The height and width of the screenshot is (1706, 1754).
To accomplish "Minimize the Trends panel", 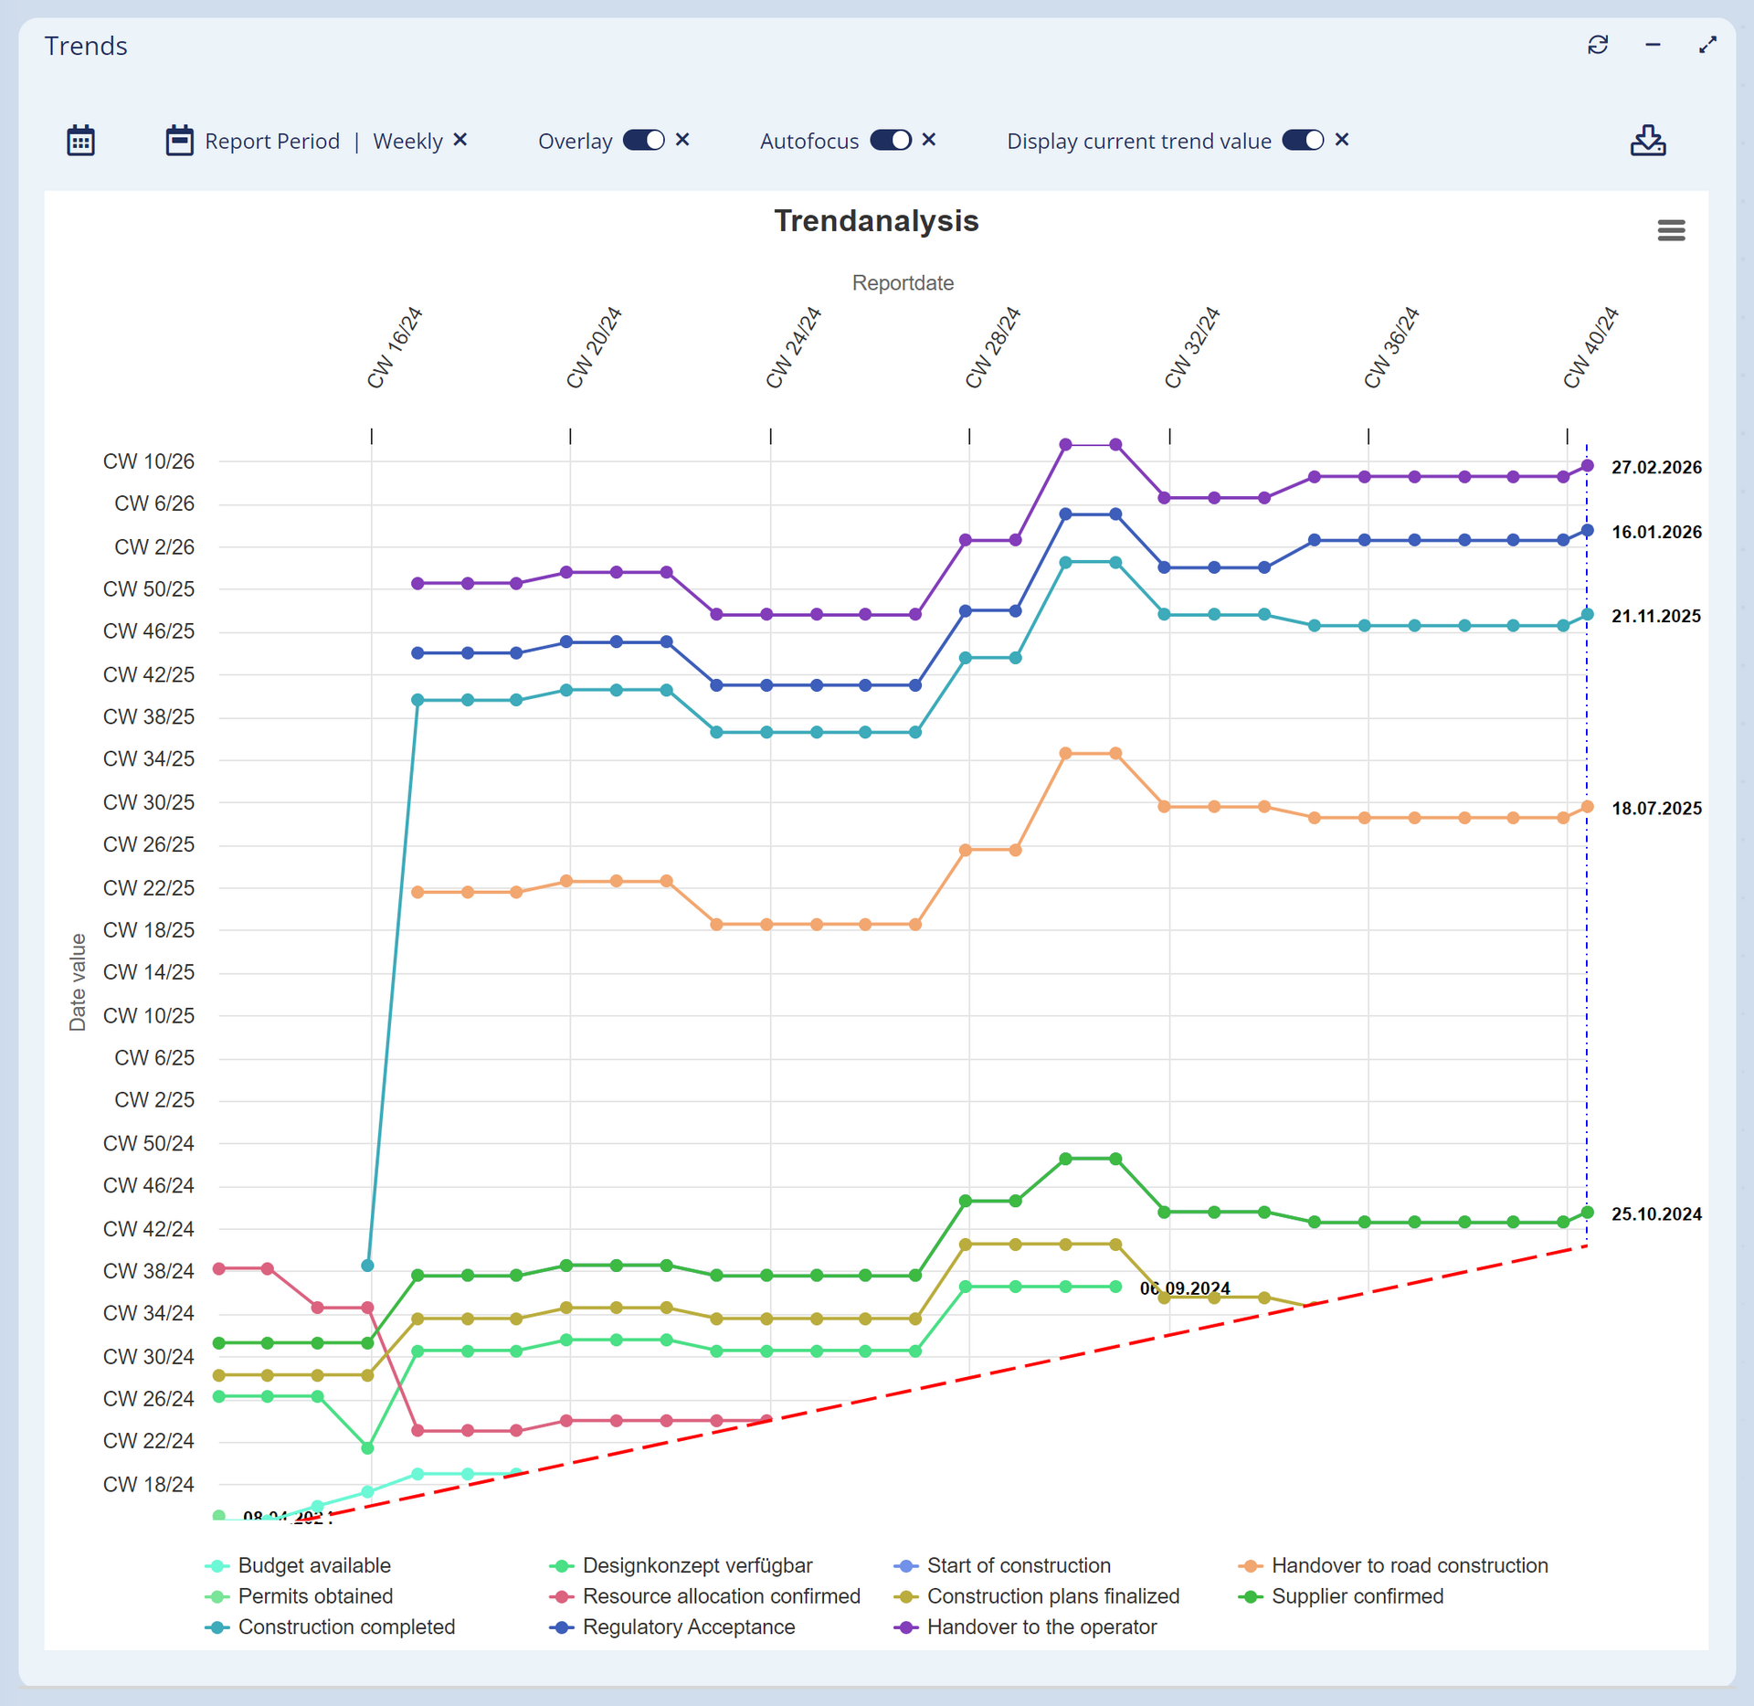I will coord(1653,45).
